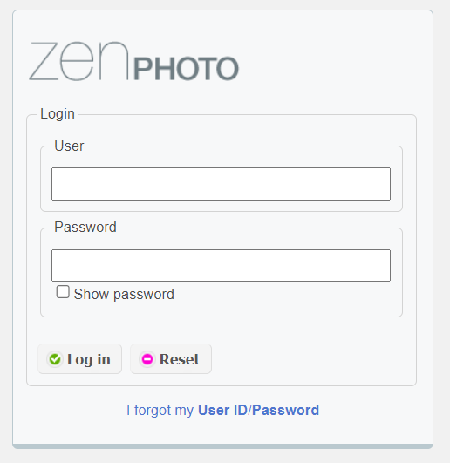Click the thin 'zen' lettering in the logo
This screenshot has height=463, width=450.
pyautogui.click(x=78, y=61)
